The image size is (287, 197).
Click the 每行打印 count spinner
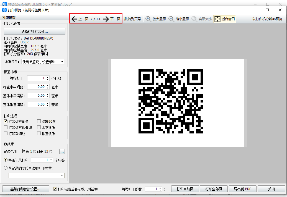(48, 78)
